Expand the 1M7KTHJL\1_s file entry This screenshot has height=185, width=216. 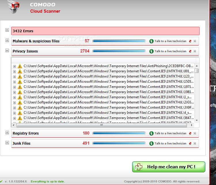(14, 97)
